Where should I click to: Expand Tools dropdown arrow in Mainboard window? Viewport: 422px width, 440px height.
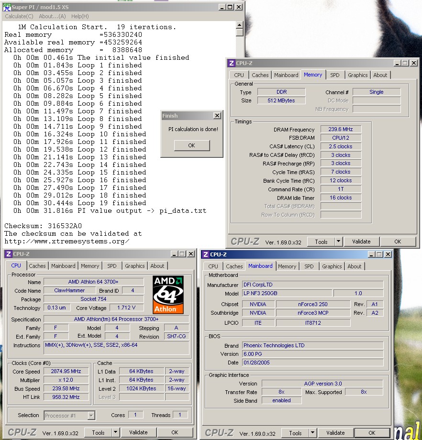pos(313,433)
